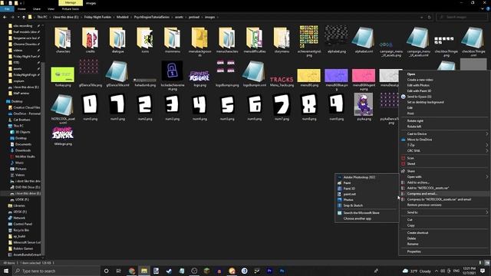Viewport: 491px width, 276px height.
Task: Choose Rename in the context menu
Action: pos(413,244)
